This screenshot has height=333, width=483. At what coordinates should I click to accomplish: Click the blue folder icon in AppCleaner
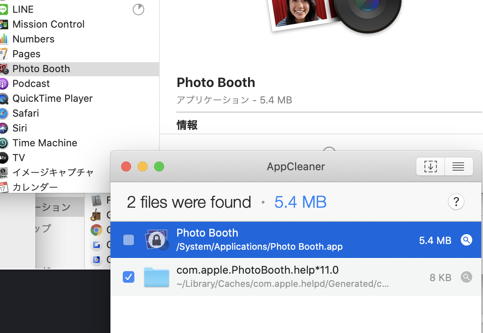click(157, 277)
